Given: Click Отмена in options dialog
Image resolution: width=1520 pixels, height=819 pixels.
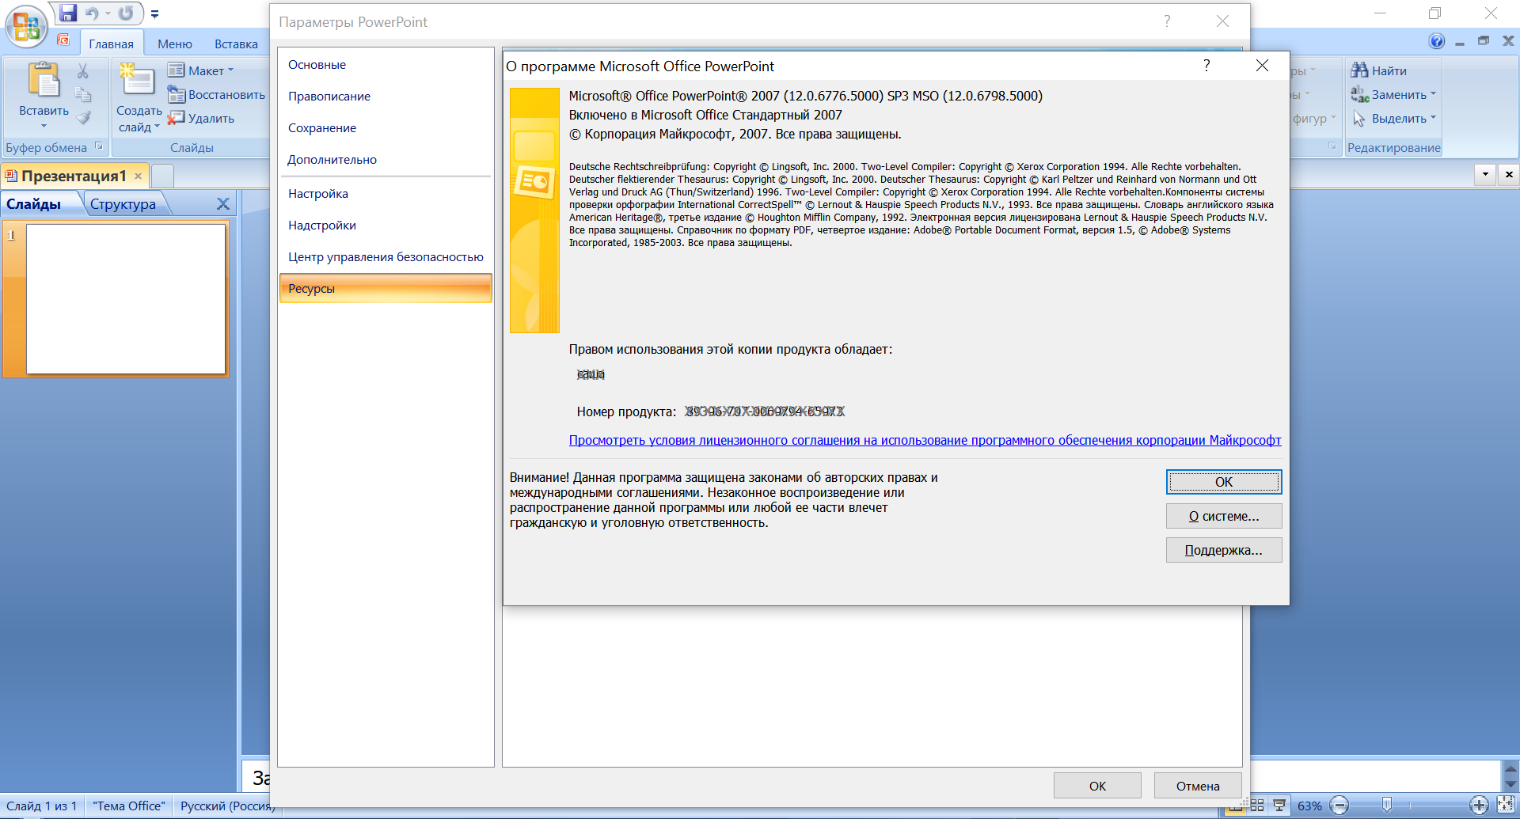Looking at the screenshot, I should point(1197,786).
